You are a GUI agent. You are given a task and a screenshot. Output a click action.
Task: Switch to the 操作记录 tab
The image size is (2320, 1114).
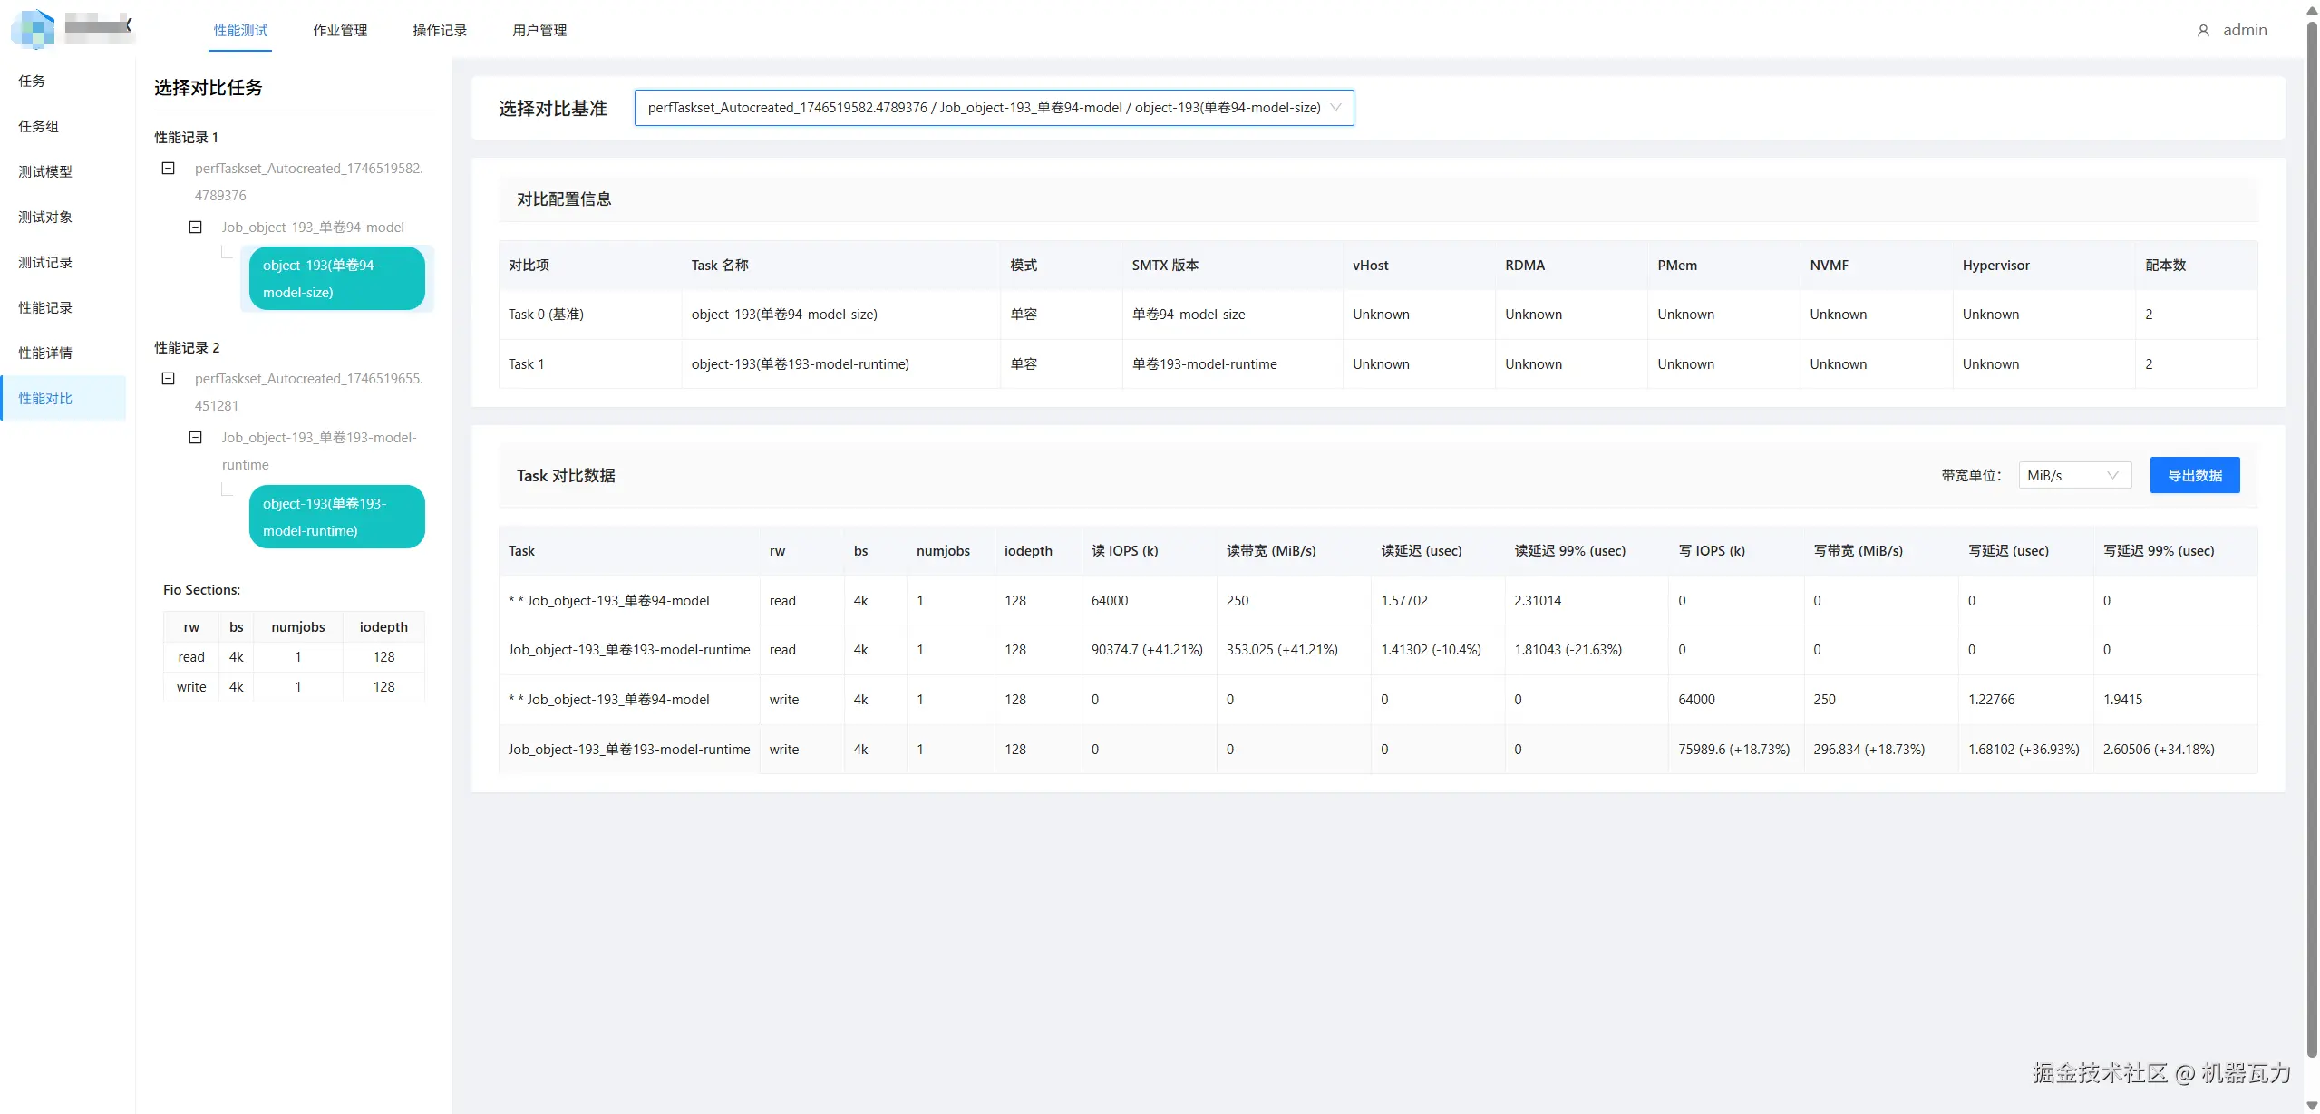point(440,31)
